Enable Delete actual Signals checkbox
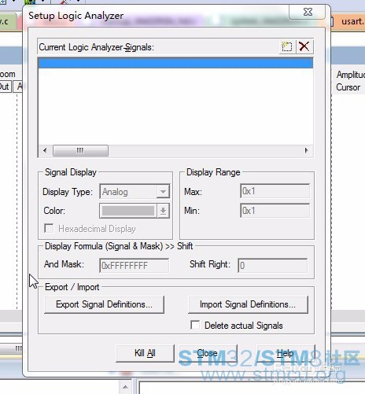 (195, 325)
